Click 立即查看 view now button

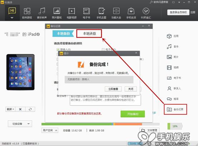(x=113, y=89)
